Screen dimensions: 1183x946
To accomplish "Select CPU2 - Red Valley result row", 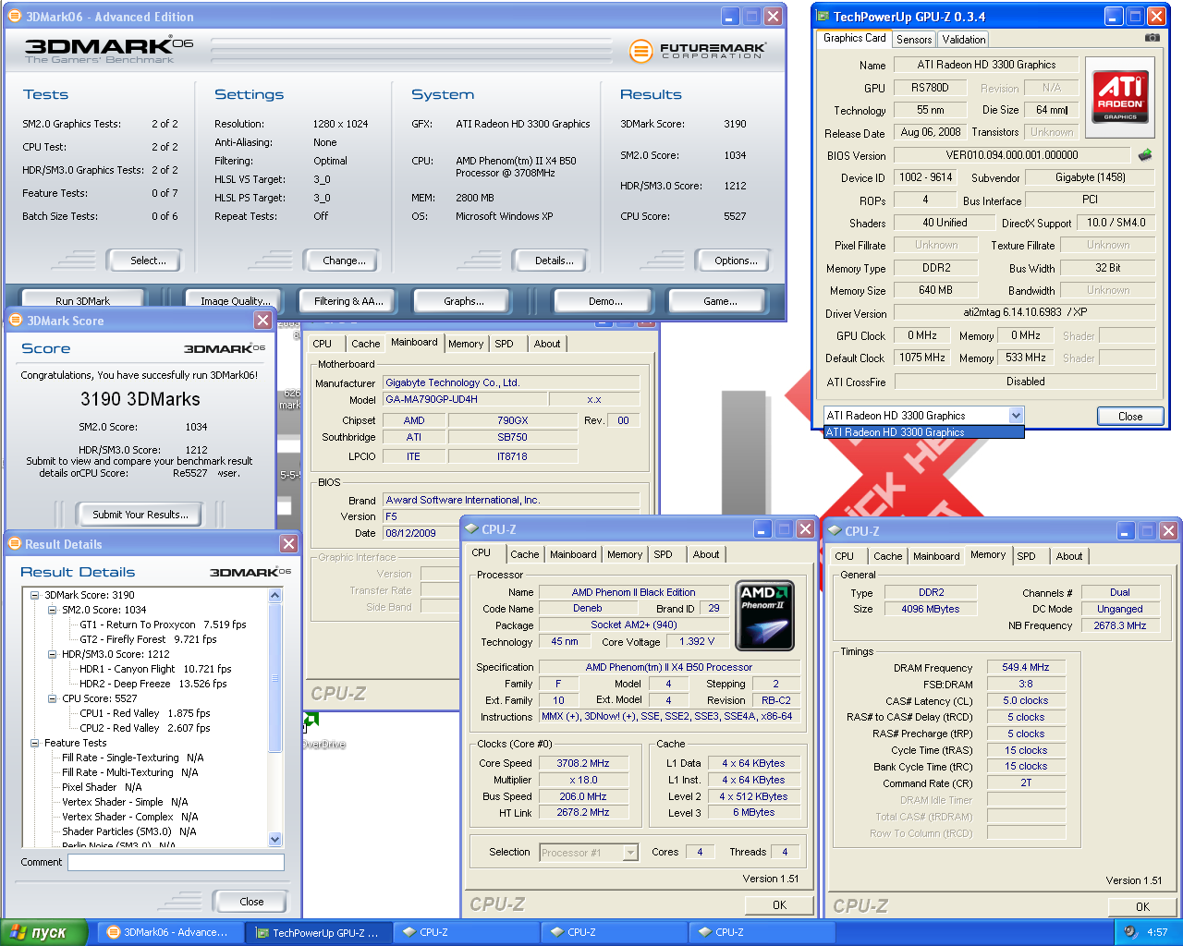I will pyautogui.click(x=145, y=728).
